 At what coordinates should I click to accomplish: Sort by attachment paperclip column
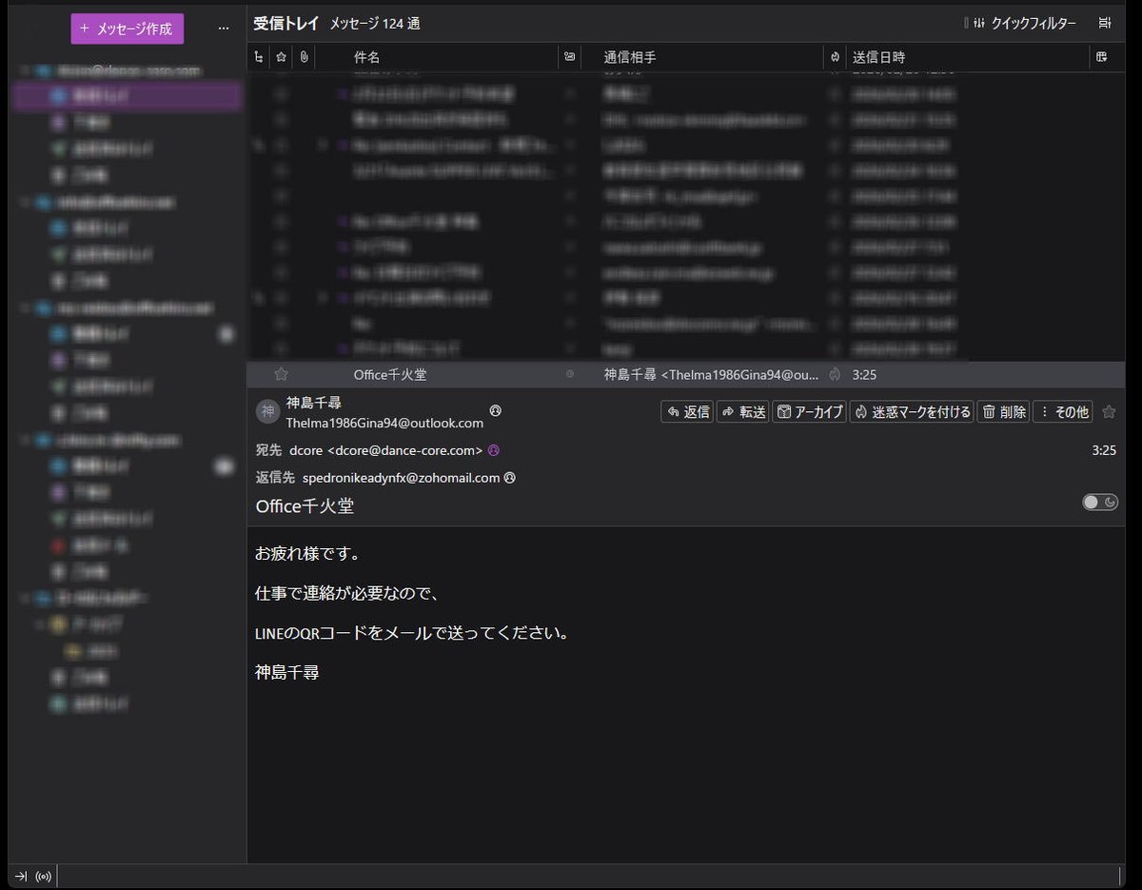pos(303,57)
